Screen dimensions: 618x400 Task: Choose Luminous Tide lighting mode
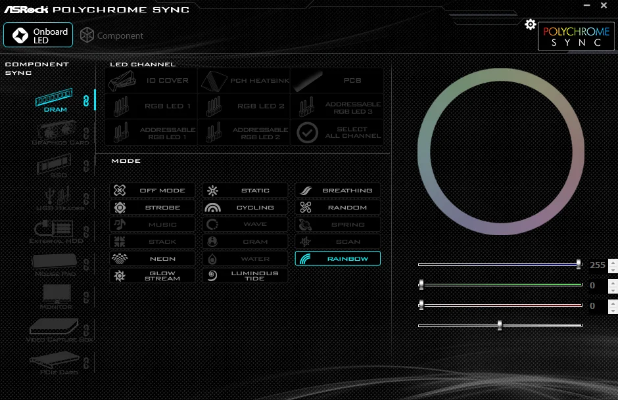[x=245, y=276]
